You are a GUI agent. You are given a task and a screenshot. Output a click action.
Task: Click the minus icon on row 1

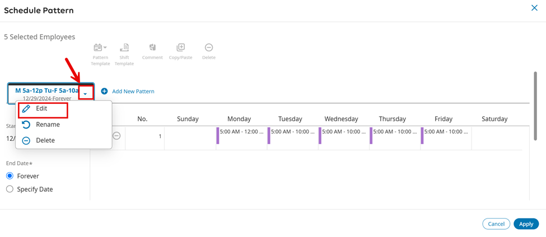pos(116,136)
